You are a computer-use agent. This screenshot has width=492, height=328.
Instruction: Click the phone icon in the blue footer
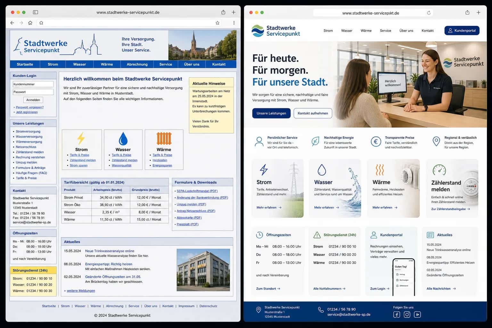click(321, 310)
